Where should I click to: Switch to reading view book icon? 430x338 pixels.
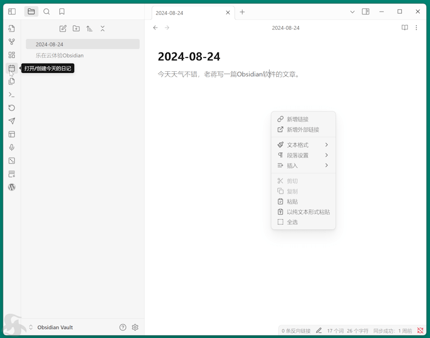click(405, 28)
